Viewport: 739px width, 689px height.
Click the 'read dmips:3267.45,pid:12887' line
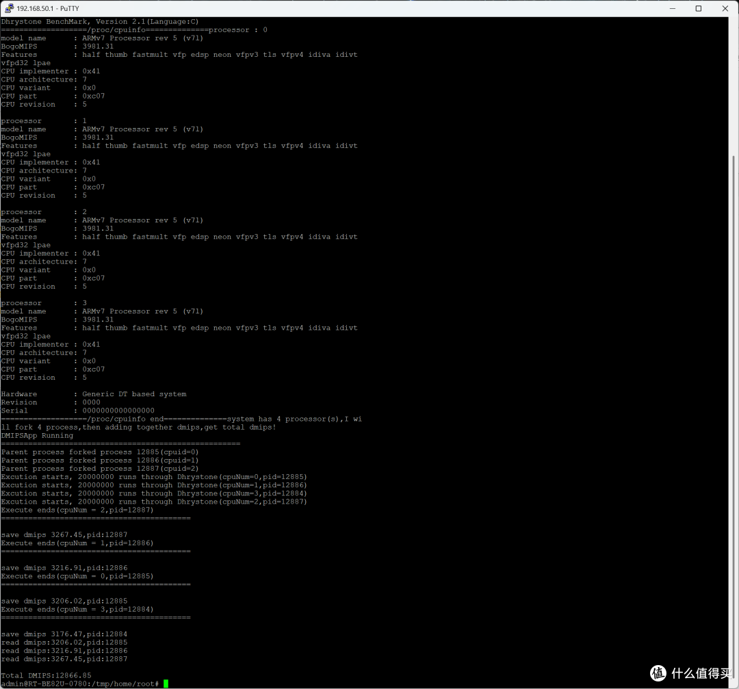pos(64,659)
